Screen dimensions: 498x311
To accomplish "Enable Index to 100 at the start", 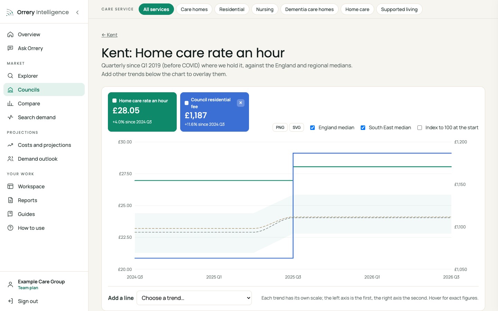I will click(420, 128).
